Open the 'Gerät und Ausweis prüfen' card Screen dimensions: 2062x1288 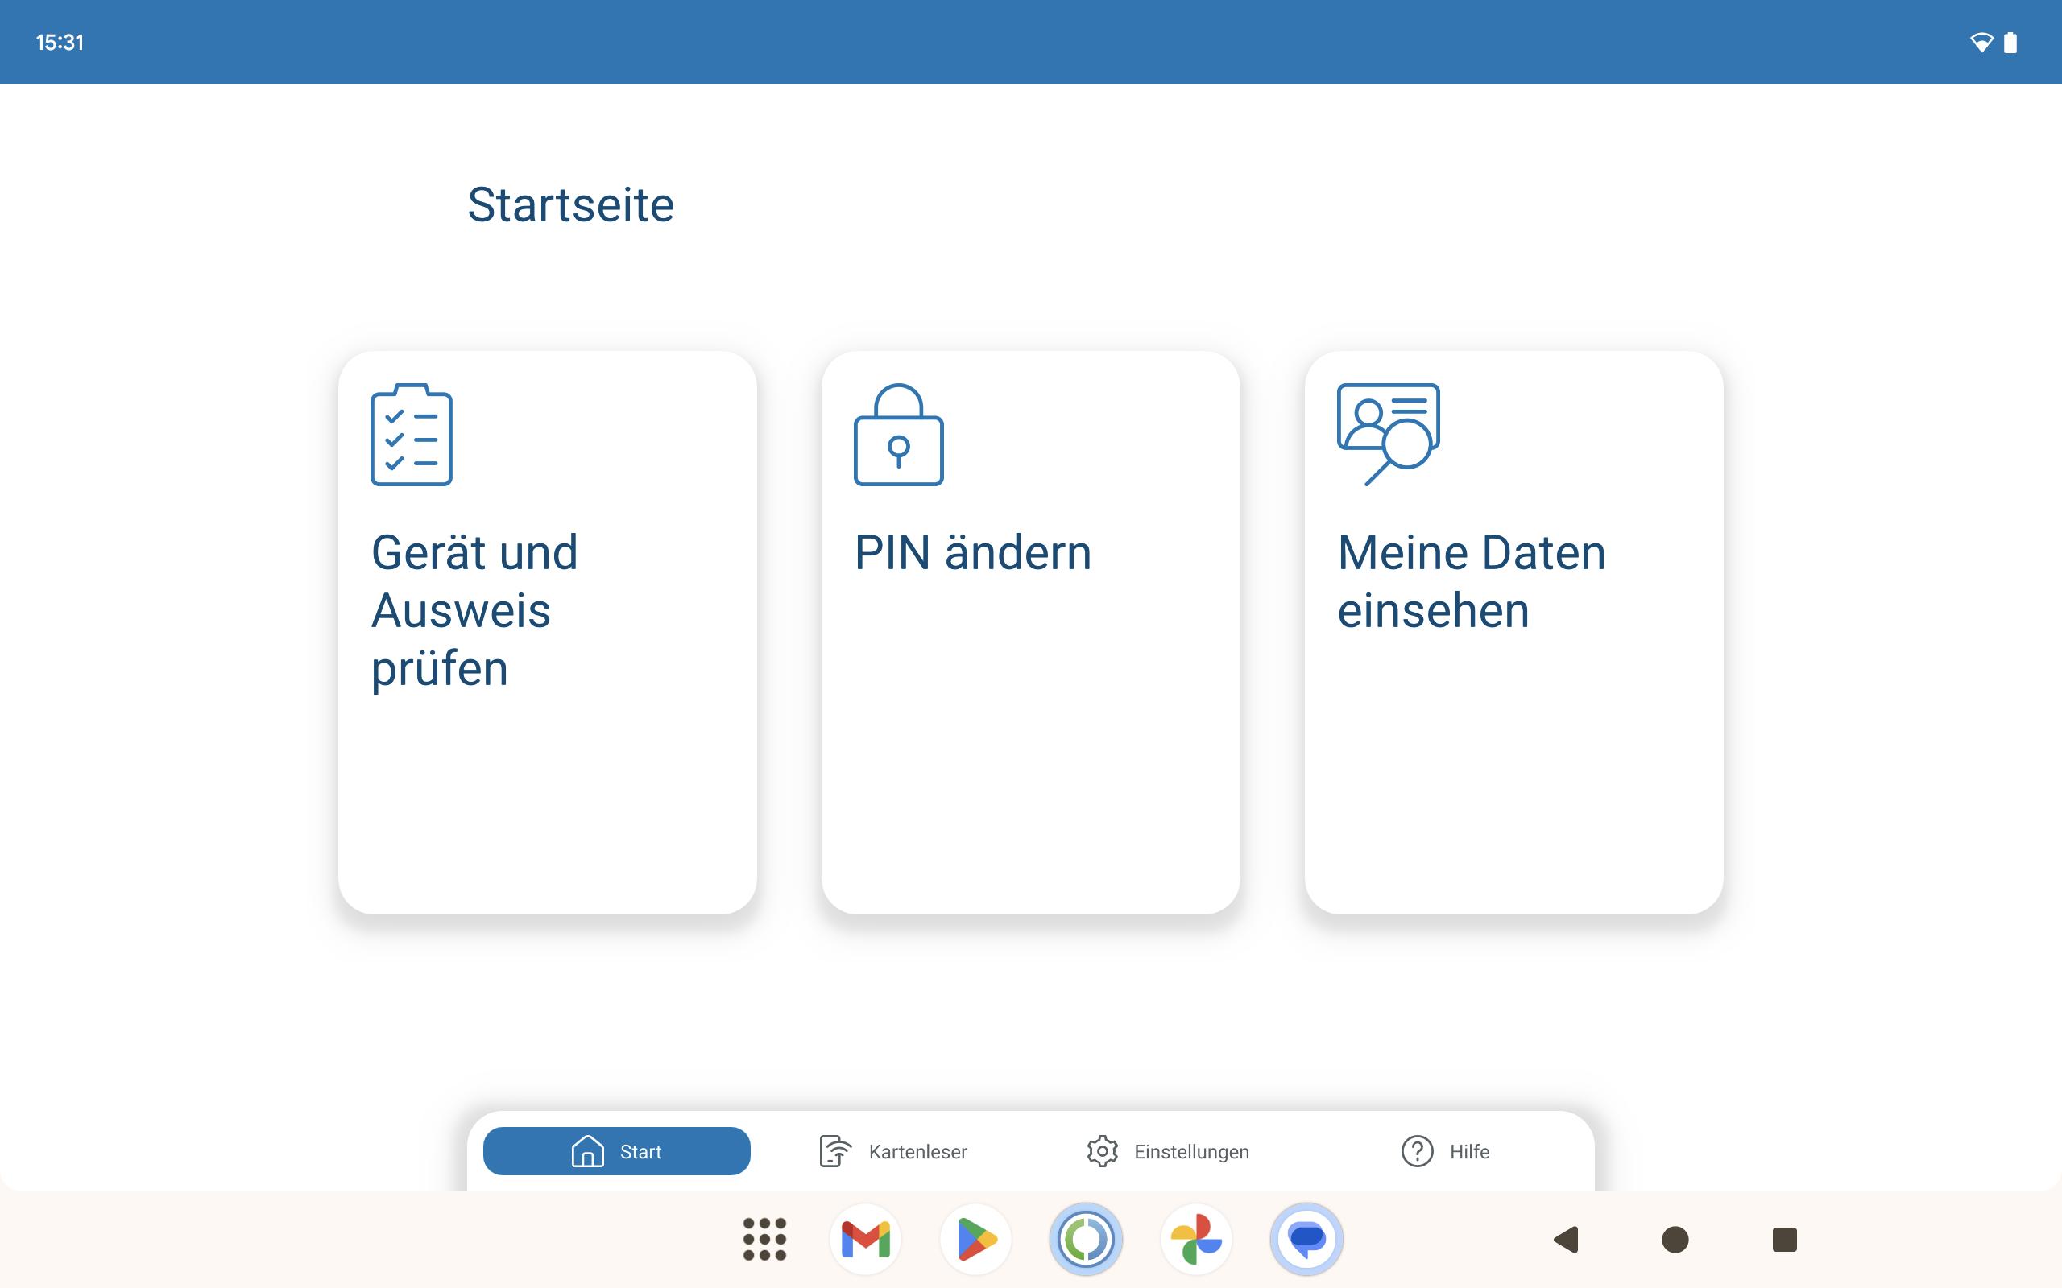pos(547,632)
